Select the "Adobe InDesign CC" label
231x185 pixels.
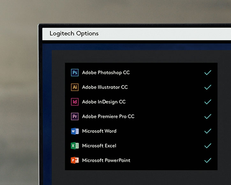pyautogui.click(x=104, y=102)
